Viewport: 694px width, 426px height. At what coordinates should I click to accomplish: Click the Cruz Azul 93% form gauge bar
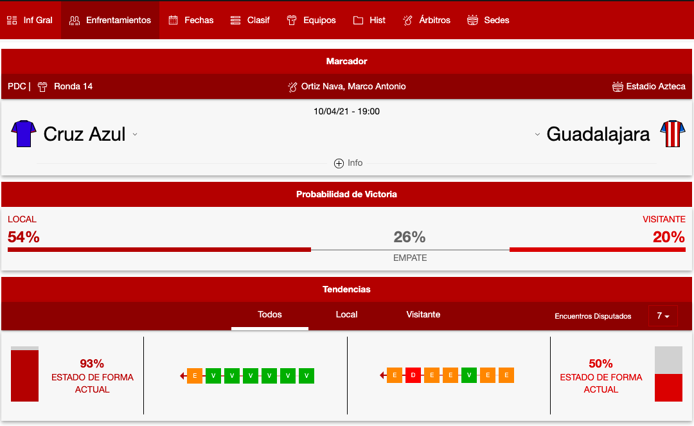coord(25,374)
